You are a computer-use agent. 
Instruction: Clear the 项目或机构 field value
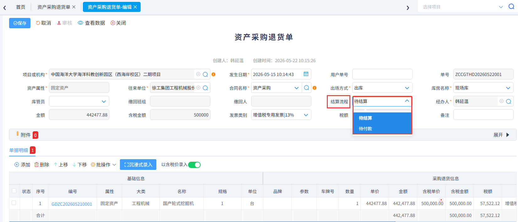[x=198, y=74]
